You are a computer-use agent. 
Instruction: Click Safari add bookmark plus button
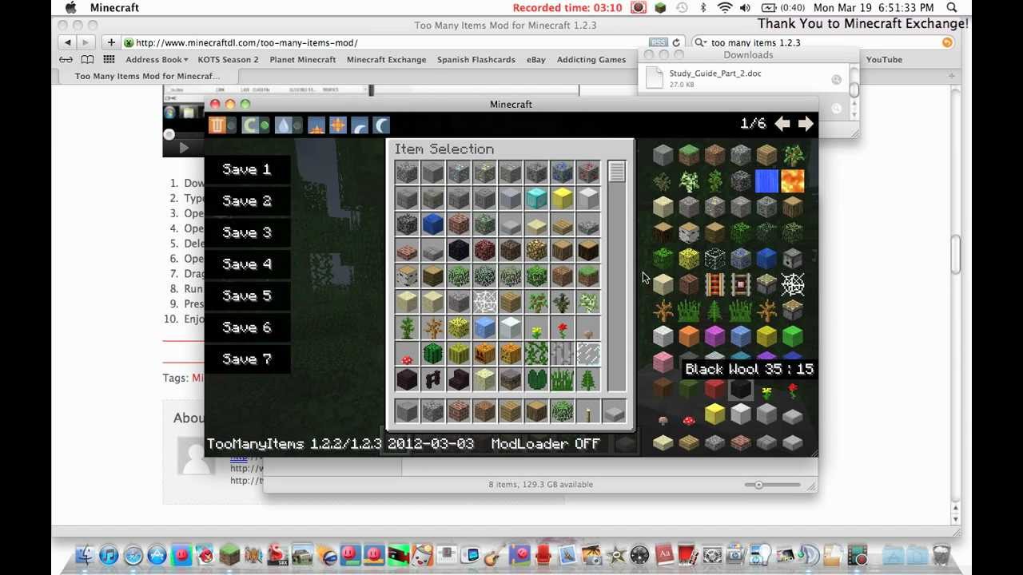point(111,42)
